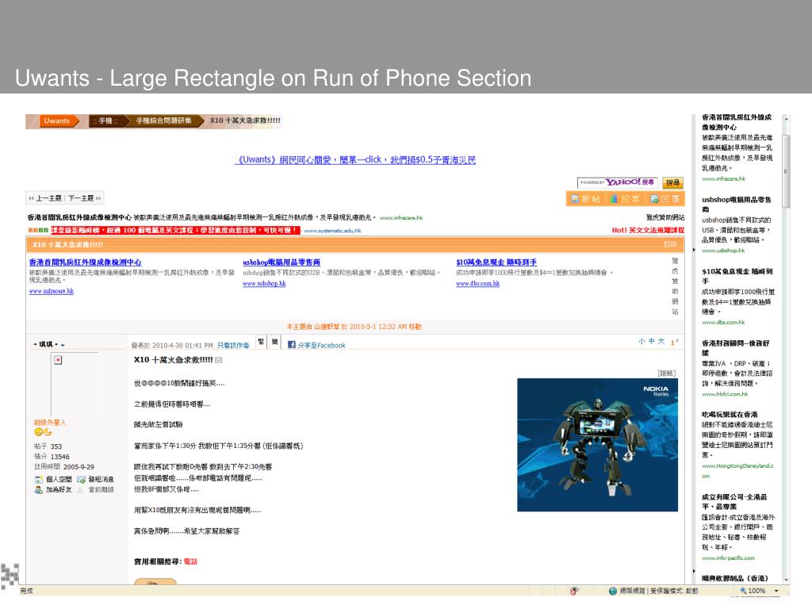Open the www.usbshop.hk link under the thread title
Screen dimensions: 812x609
(264, 283)
